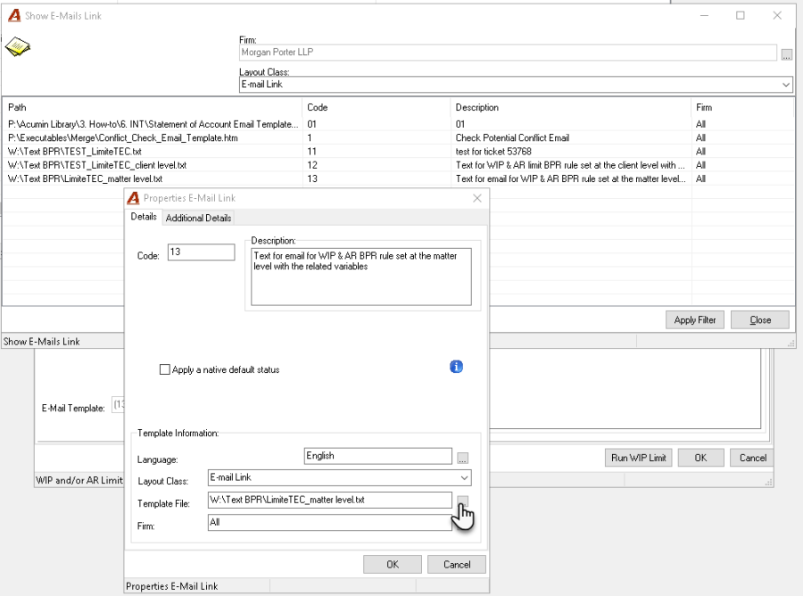Image resolution: width=803 pixels, height=596 pixels.
Task: Click the Run WIP Limit button
Action: point(639,458)
